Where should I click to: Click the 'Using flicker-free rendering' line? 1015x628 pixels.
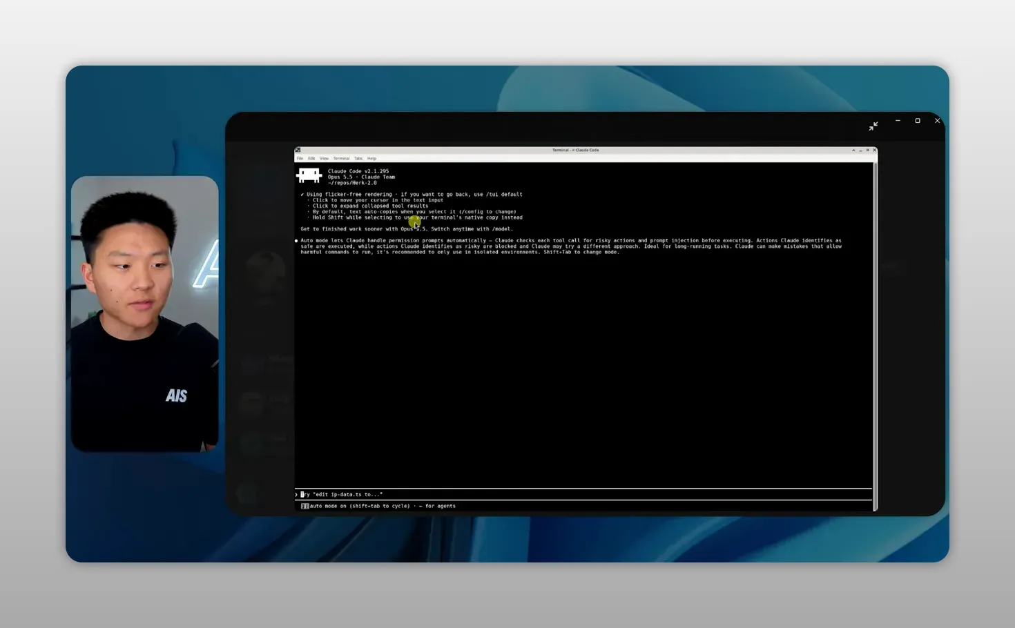pos(412,195)
